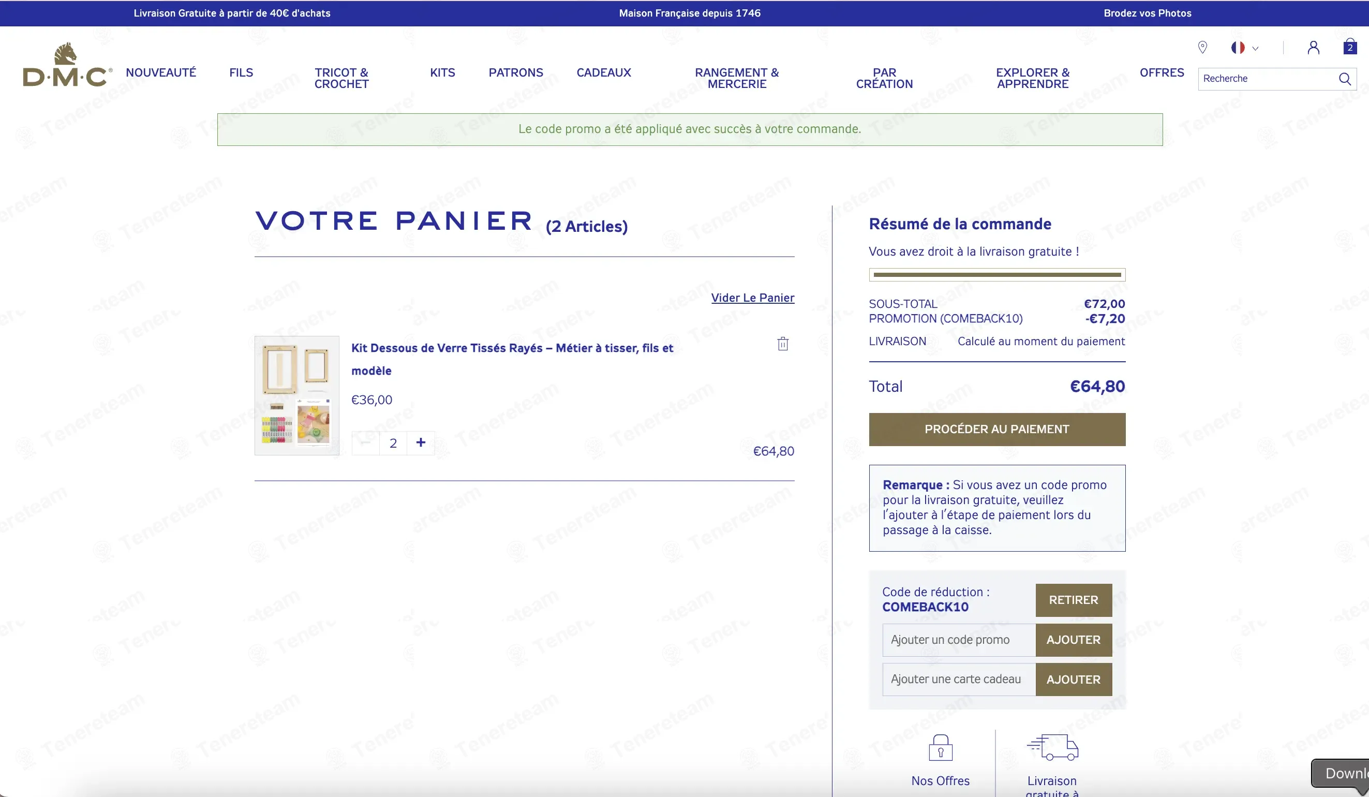
Task: Delete the kit with the trash icon
Action: click(783, 343)
